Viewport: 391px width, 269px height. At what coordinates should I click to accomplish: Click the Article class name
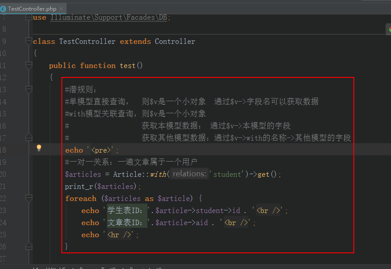click(x=127, y=174)
